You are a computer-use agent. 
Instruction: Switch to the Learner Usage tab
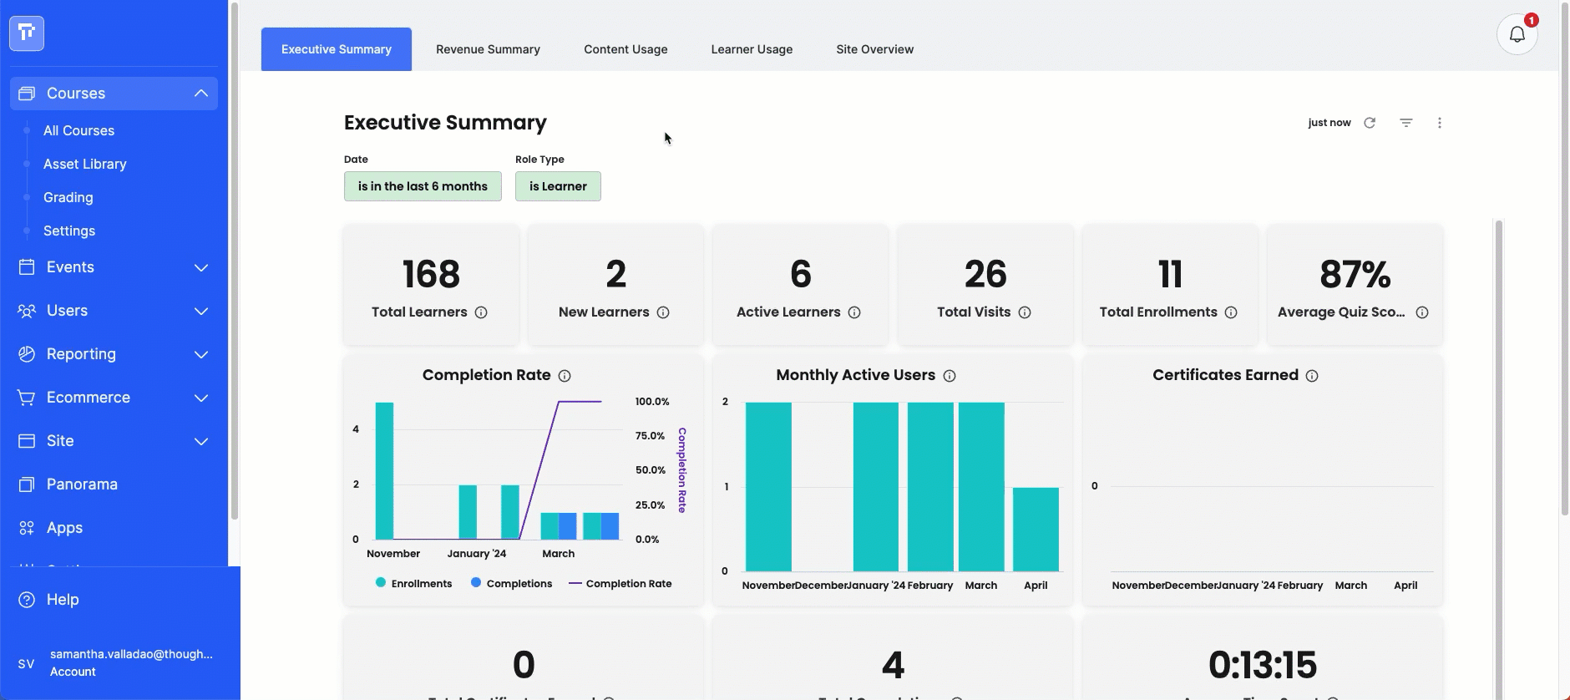coord(752,49)
